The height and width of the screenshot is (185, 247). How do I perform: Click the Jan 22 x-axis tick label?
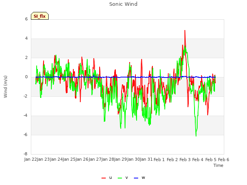point(30,159)
